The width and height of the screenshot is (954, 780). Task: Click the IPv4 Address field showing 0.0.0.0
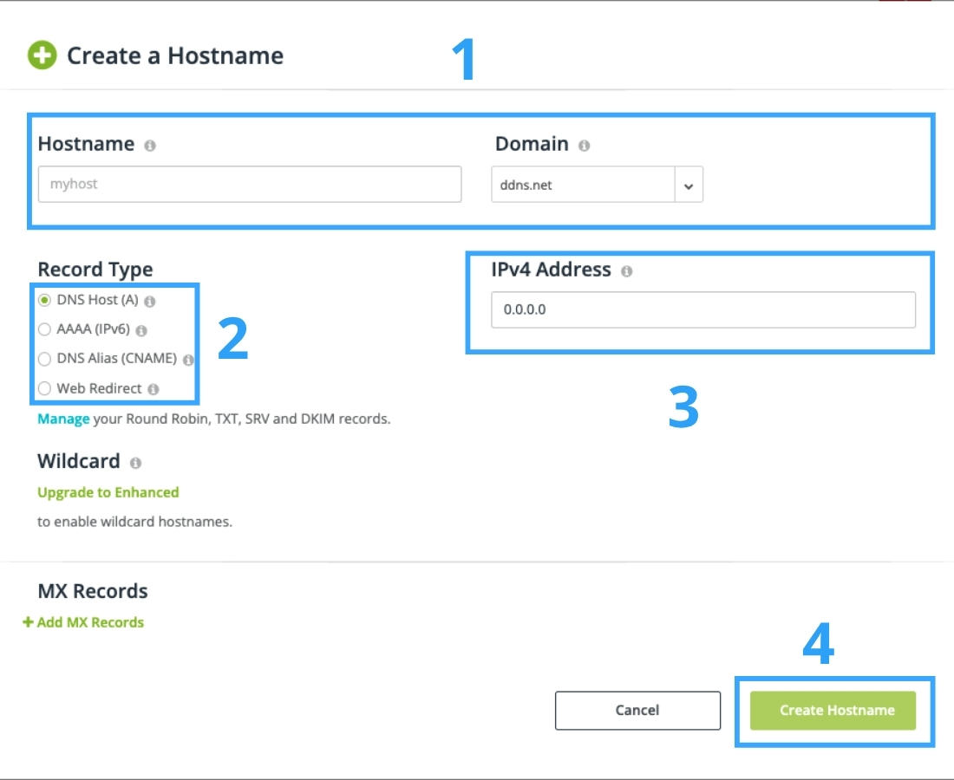click(703, 309)
